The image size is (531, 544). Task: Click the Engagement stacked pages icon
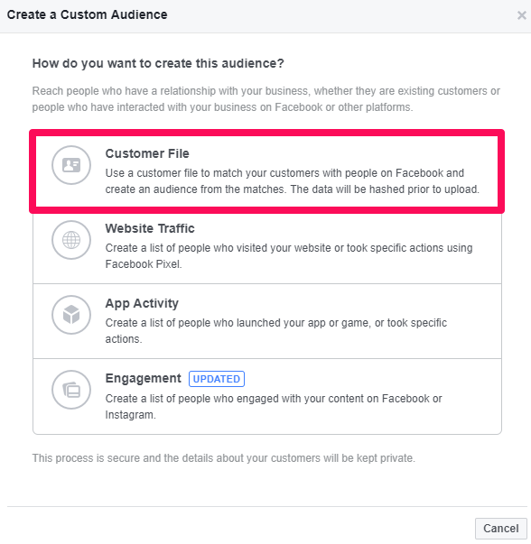tap(71, 390)
